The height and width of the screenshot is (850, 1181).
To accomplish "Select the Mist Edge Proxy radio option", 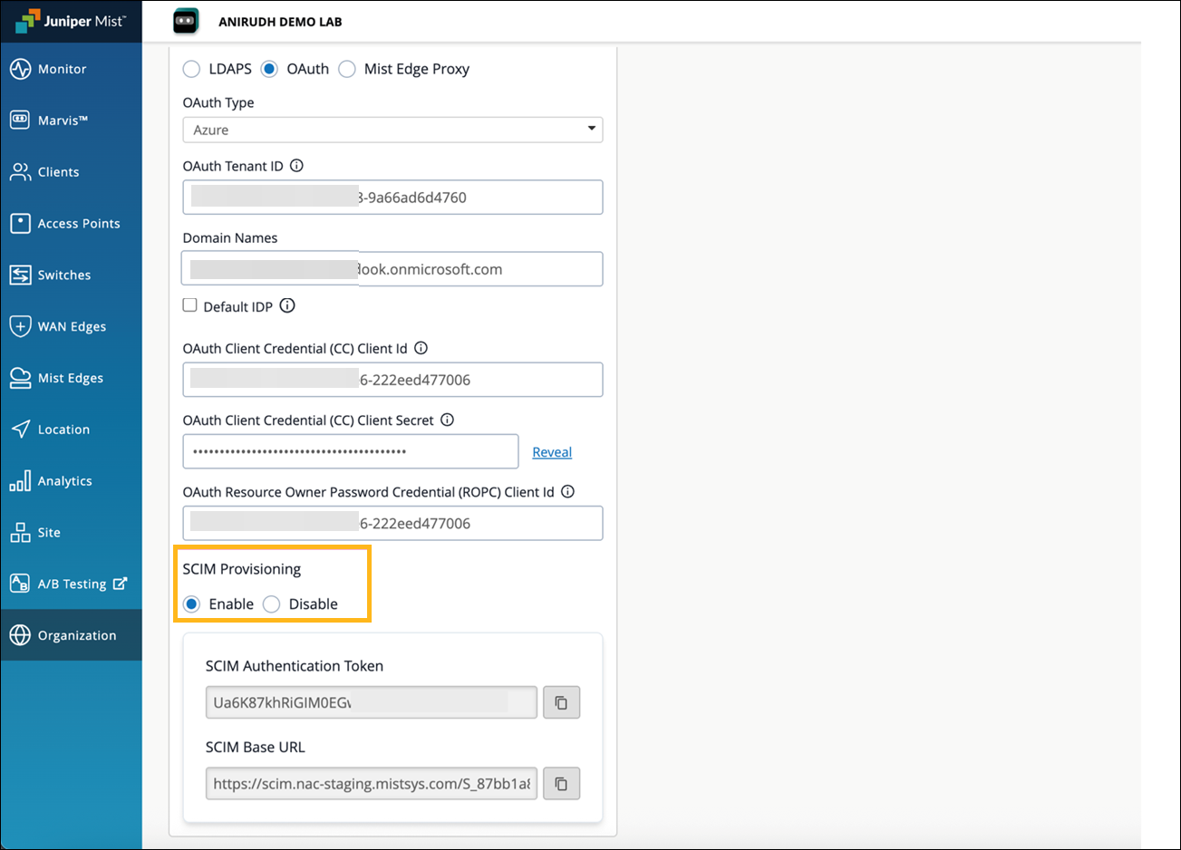I will click(347, 70).
